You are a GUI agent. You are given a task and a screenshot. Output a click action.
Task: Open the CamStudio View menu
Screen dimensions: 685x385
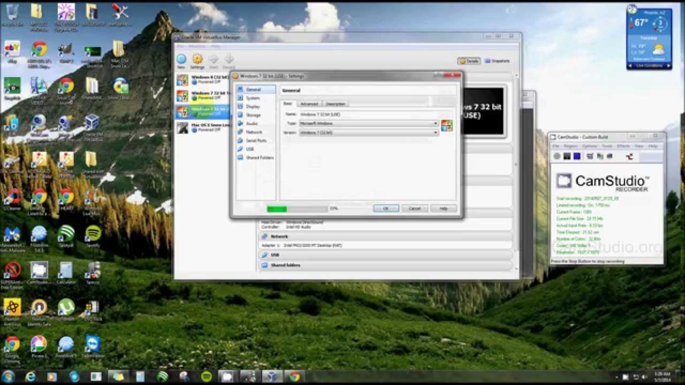(639, 146)
